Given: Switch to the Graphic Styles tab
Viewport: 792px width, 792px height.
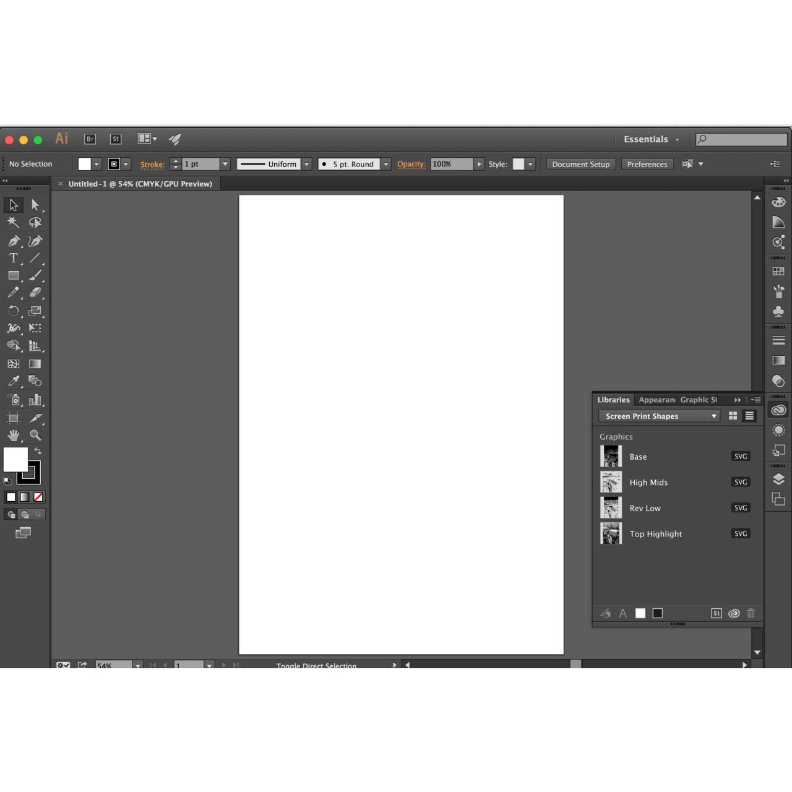Looking at the screenshot, I should click(x=699, y=400).
